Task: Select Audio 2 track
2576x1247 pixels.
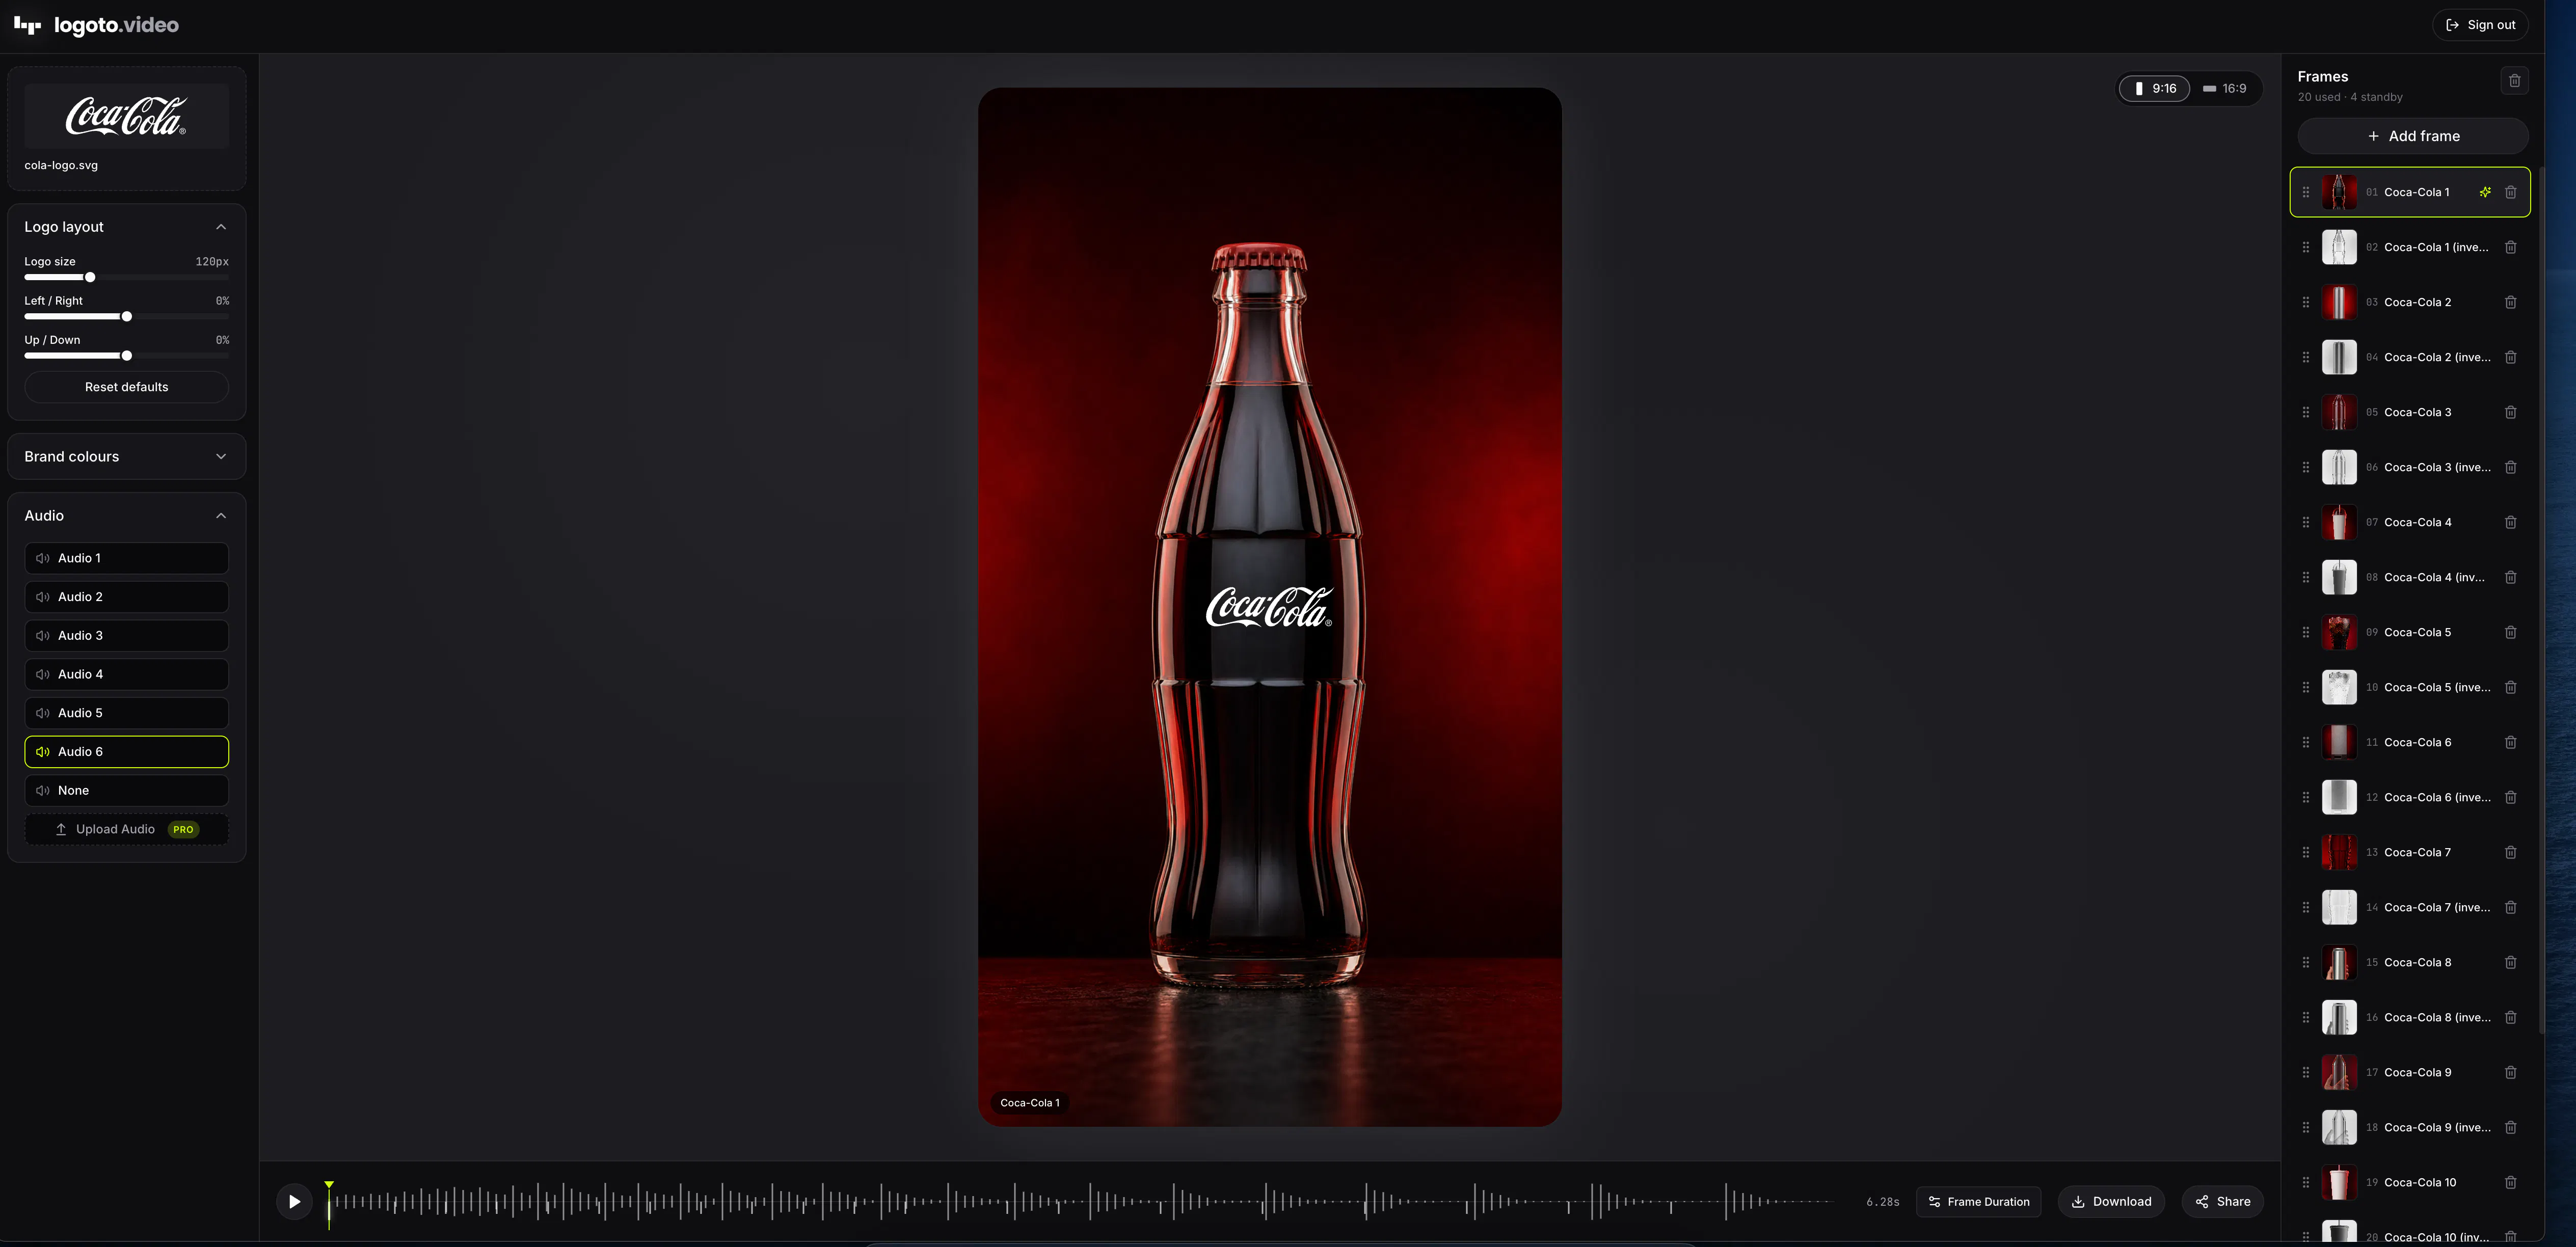Action: click(x=126, y=597)
